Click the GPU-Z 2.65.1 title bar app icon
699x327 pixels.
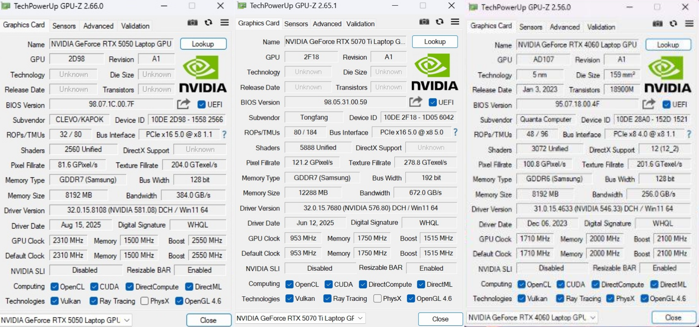[242, 6]
